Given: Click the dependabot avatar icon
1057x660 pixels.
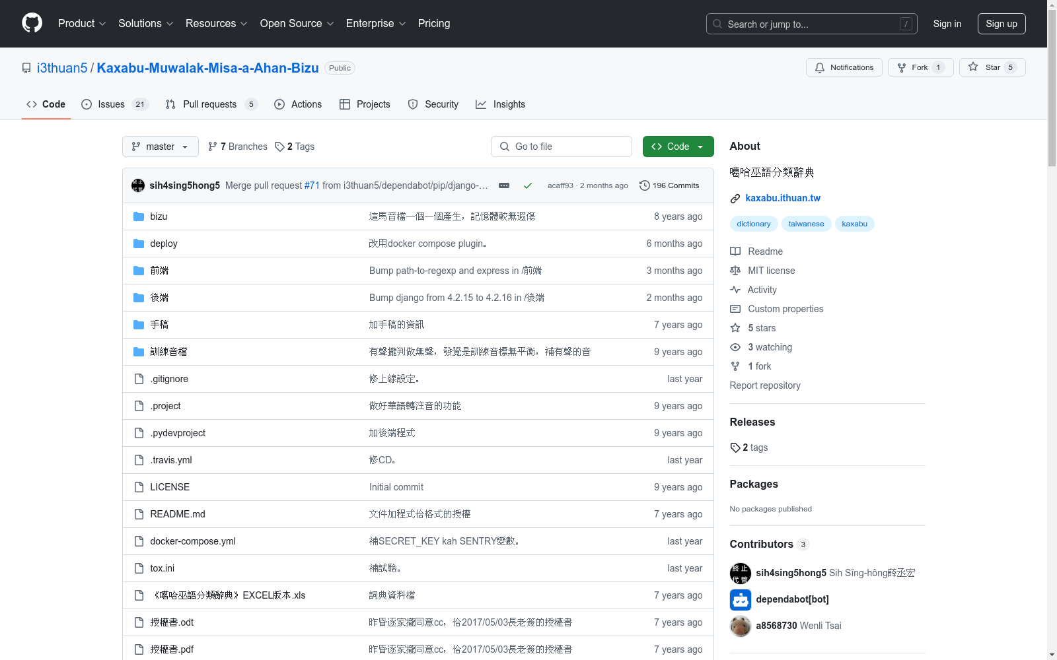Looking at the screenshot, I should click(741, 599).
